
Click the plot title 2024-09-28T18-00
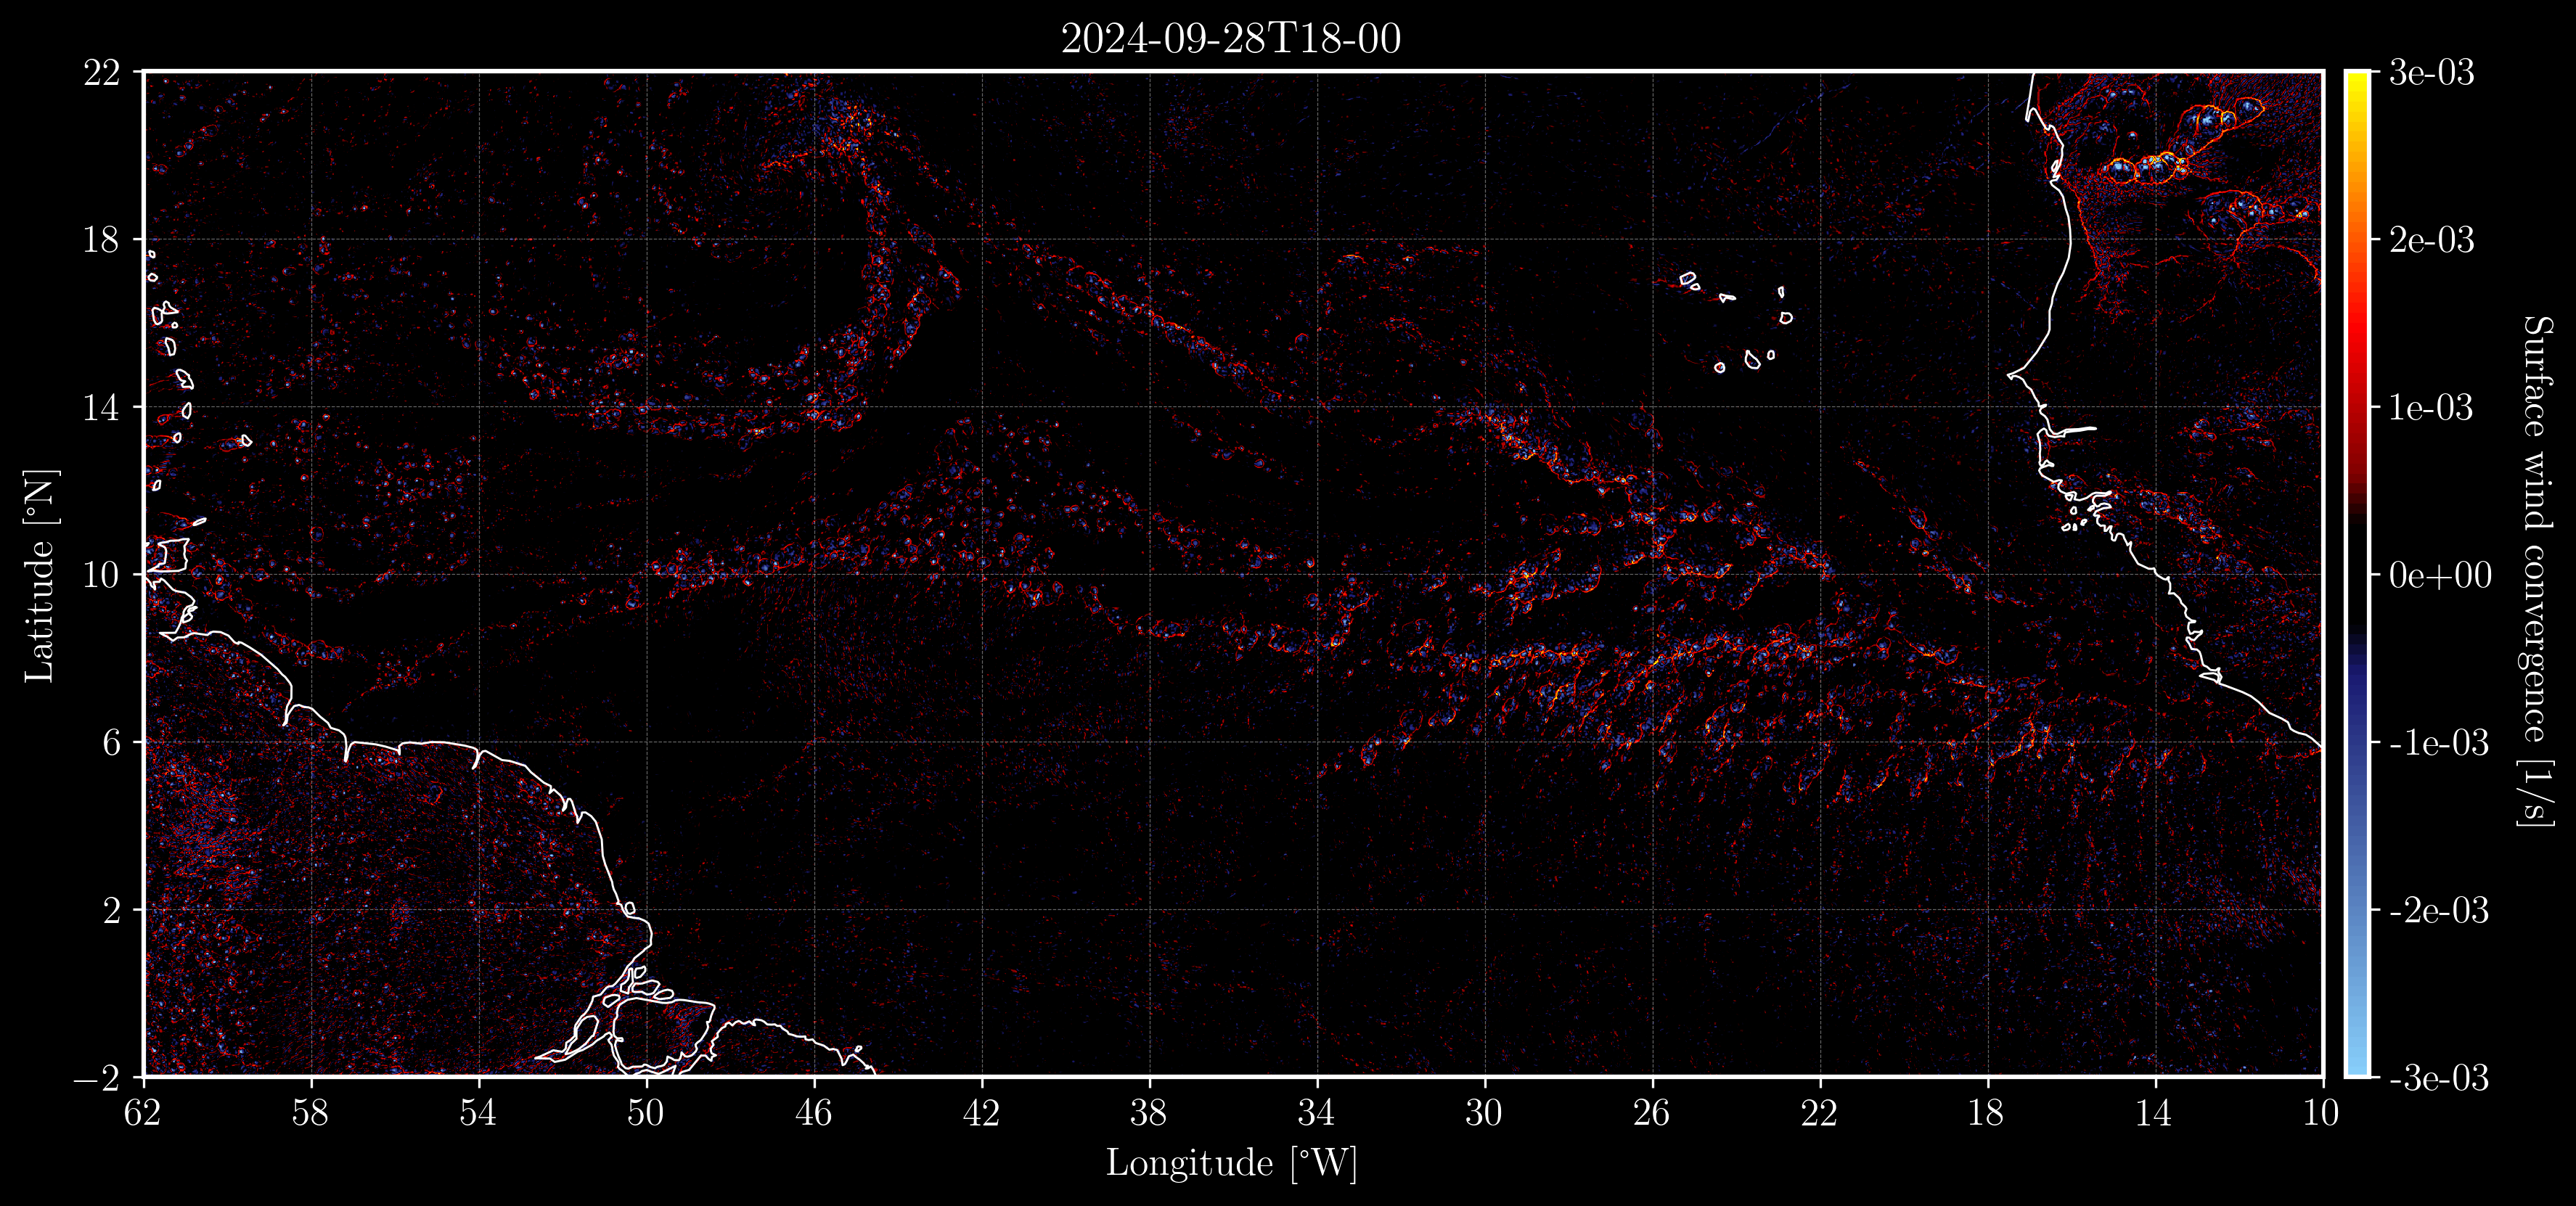click(x=1231, y=39)
